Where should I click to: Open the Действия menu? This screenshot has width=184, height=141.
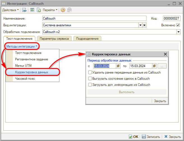[10, 10]
